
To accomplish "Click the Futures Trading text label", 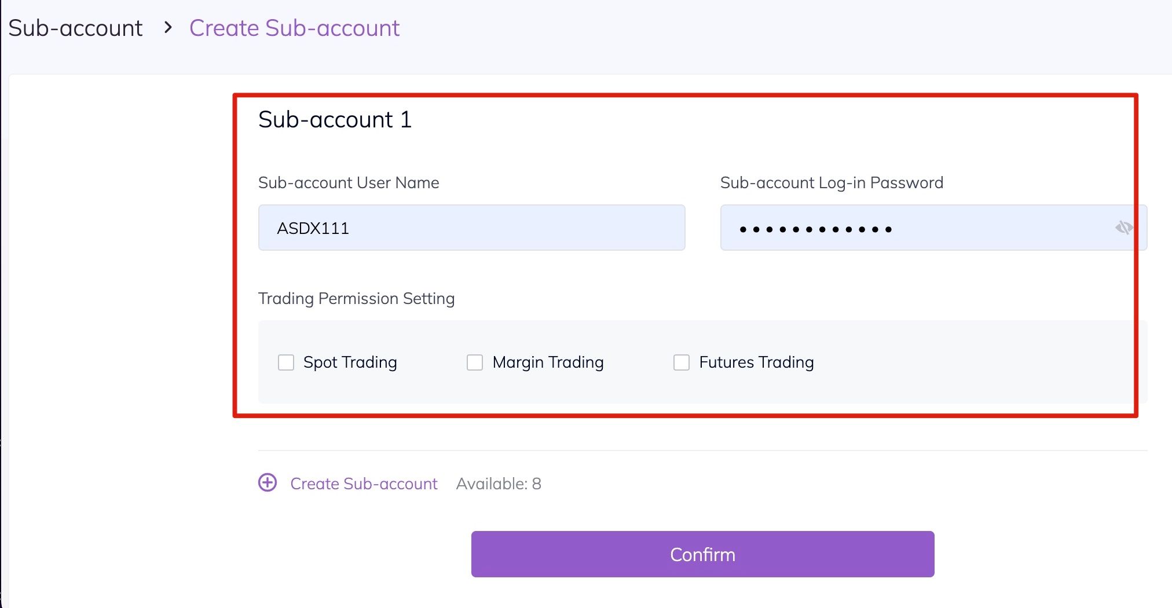I will click(x=756, y=362).
